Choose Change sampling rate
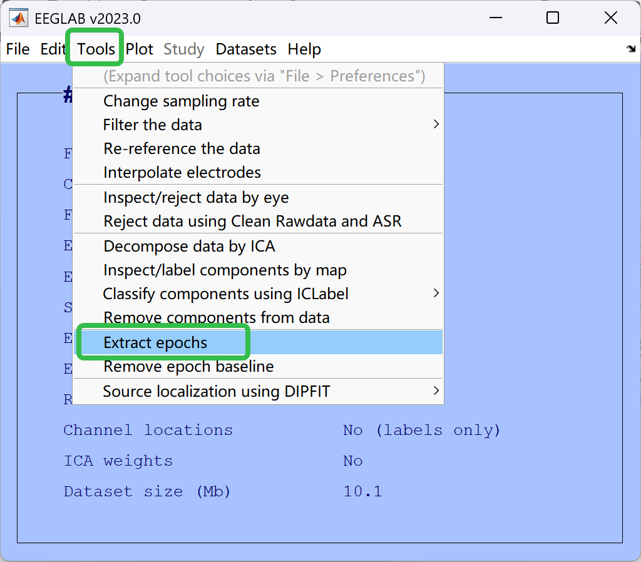This screenshot has width=641, height=562. [258, 101]
